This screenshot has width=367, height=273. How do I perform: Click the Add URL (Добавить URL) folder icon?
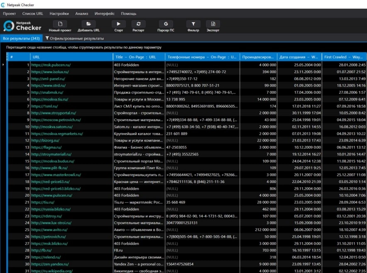tap(88, 24)
